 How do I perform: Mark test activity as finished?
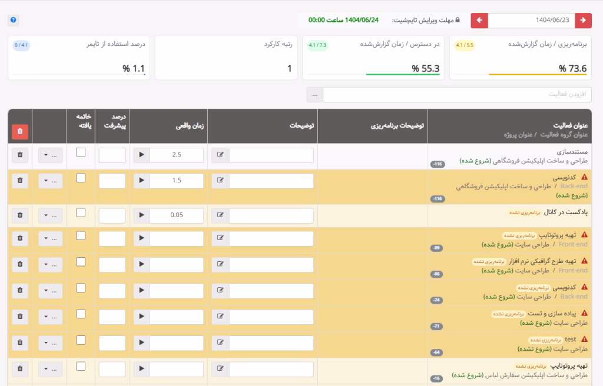(81, 337)
